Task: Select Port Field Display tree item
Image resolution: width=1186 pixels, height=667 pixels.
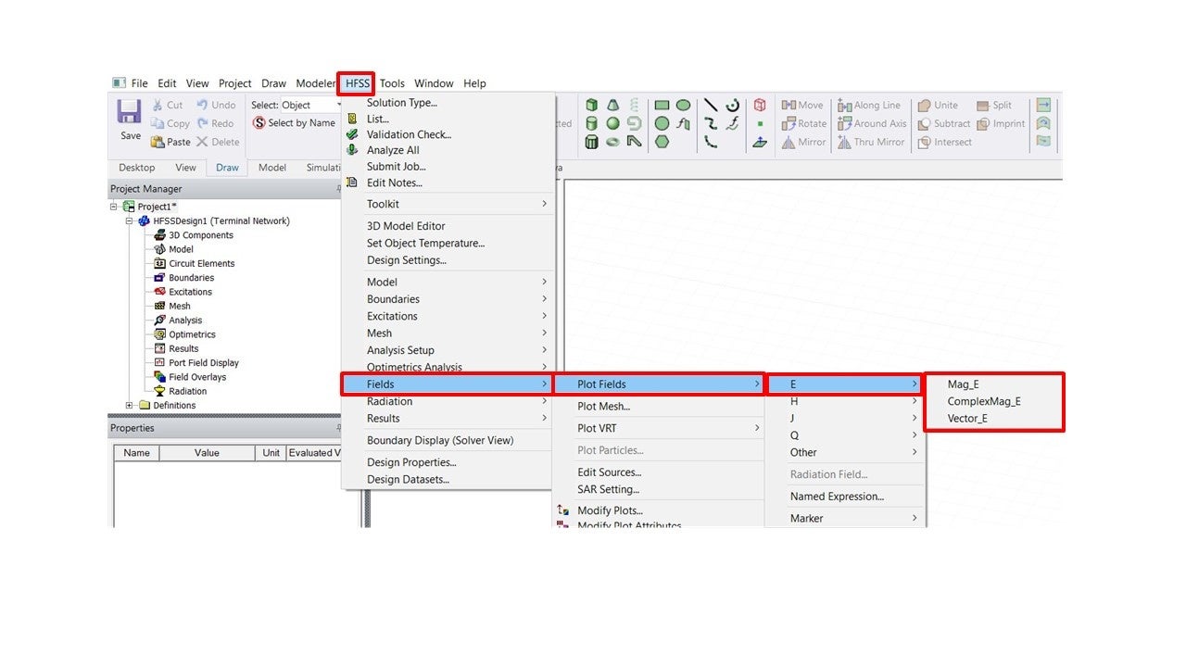Action: 204,363
